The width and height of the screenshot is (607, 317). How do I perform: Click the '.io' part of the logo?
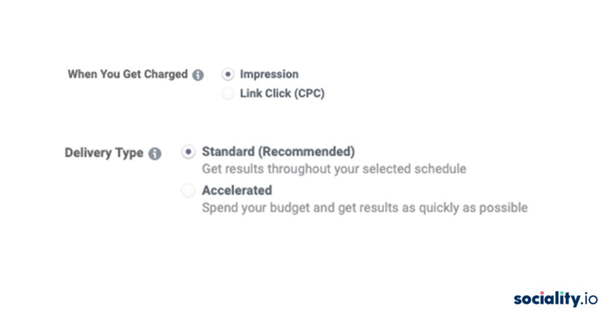click(589, 299)
